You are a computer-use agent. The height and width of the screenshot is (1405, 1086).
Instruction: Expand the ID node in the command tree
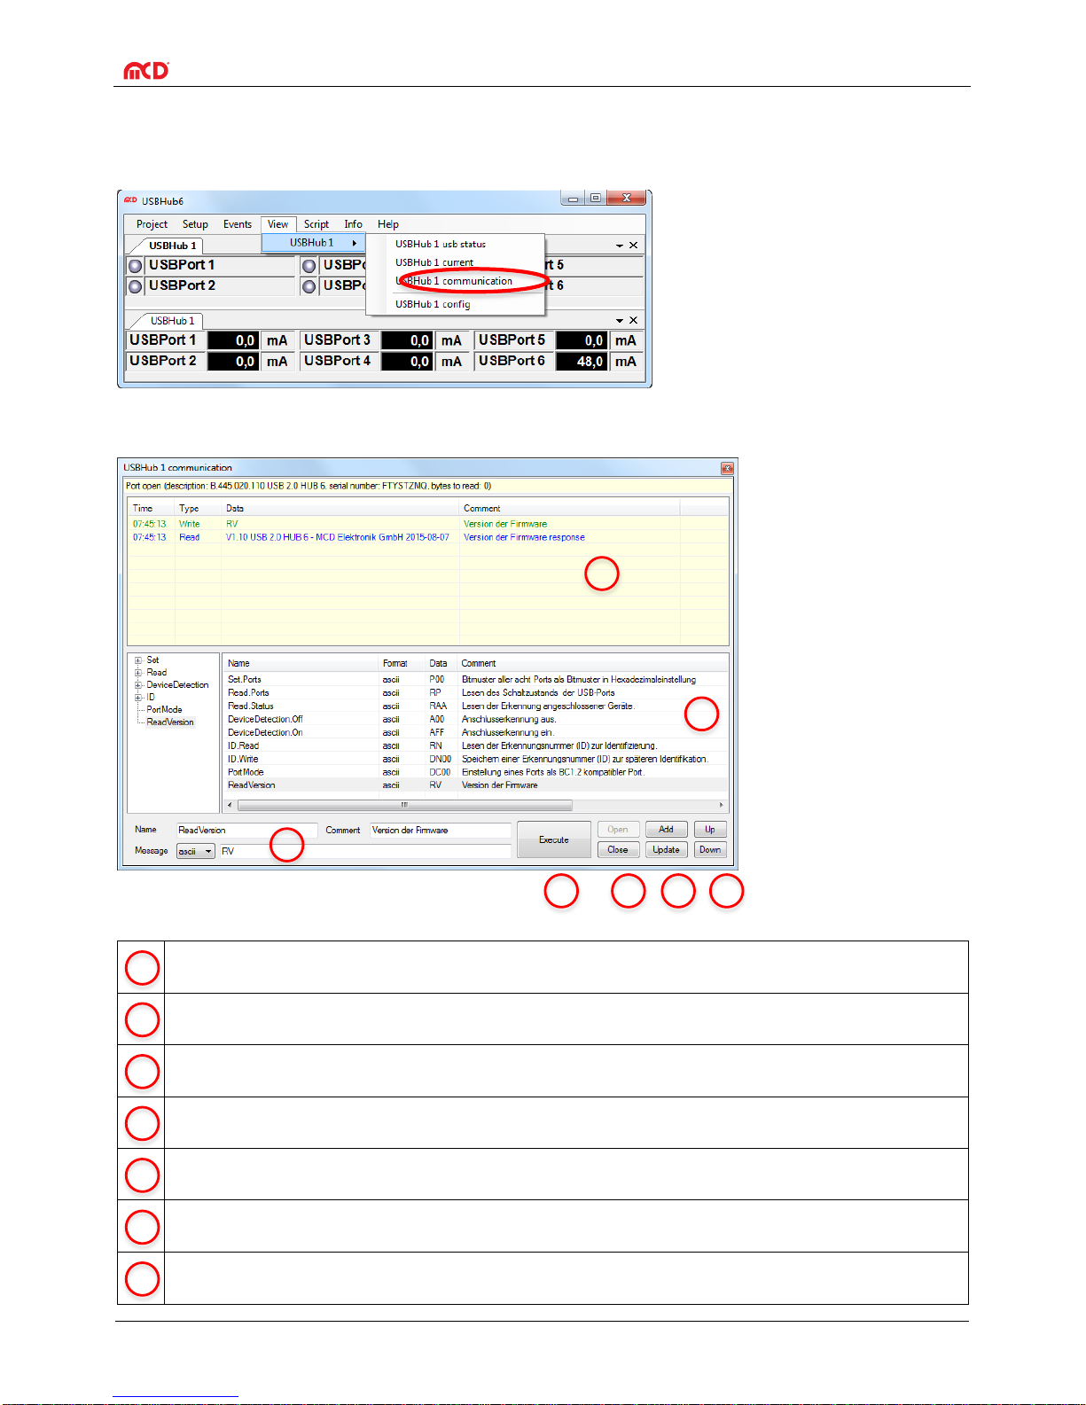pos(138,698)
